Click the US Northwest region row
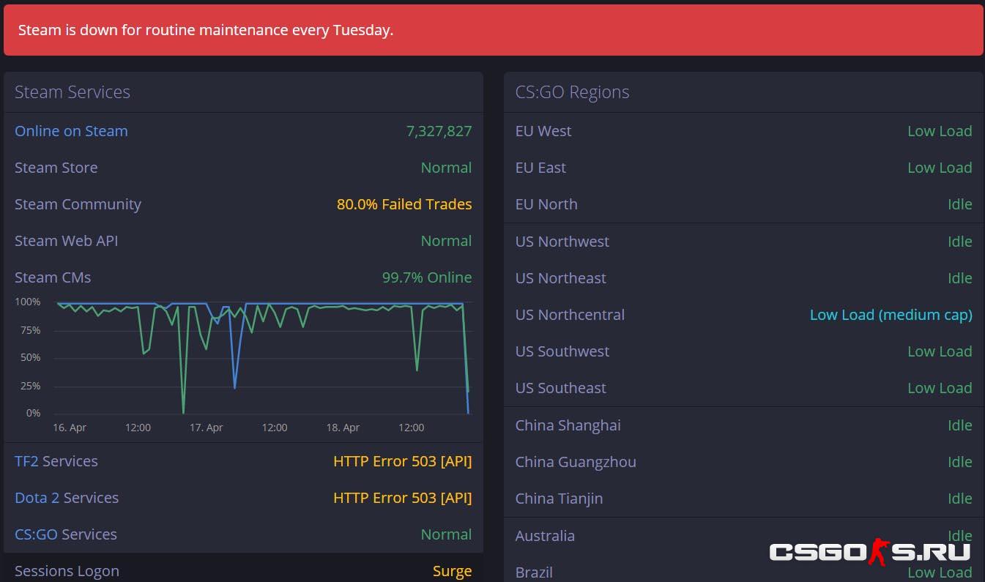 [x=743, y=242]
